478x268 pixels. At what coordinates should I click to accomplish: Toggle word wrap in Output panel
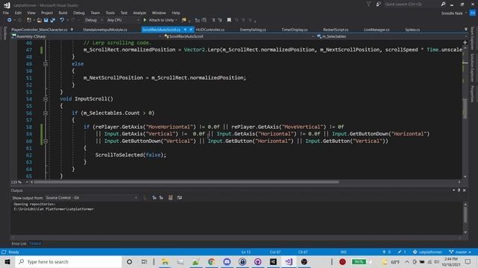(x=179, y=198)
